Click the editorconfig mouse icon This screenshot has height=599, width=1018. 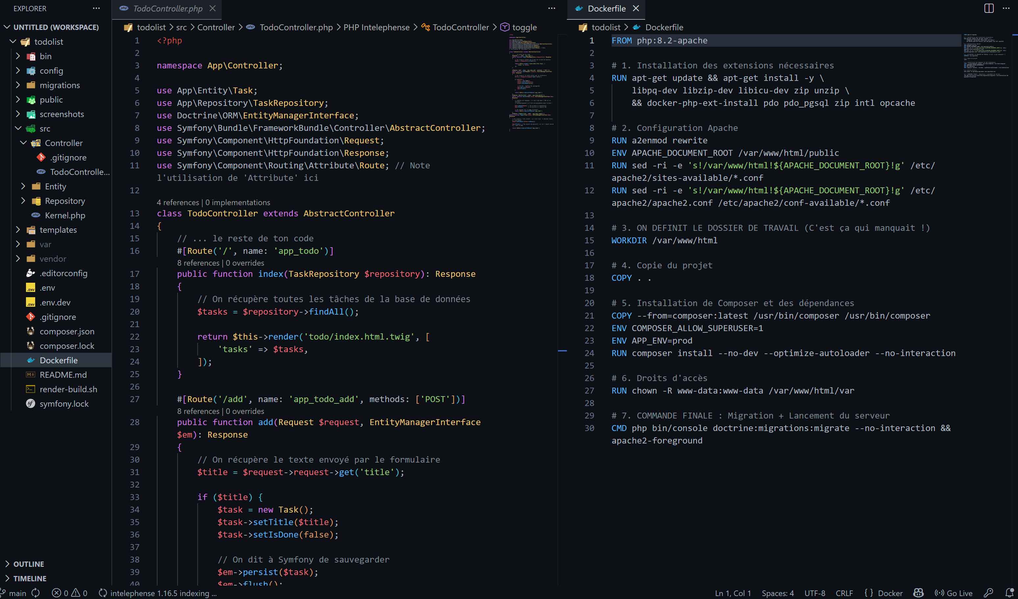coord(31,273)
